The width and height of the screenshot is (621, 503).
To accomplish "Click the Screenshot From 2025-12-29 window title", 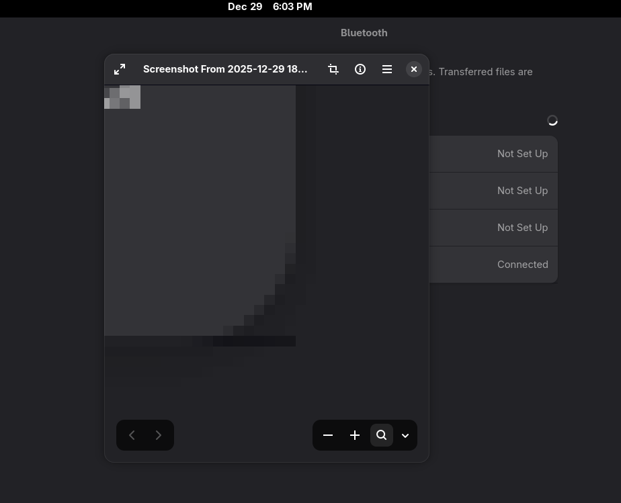I will coord(225,69).
